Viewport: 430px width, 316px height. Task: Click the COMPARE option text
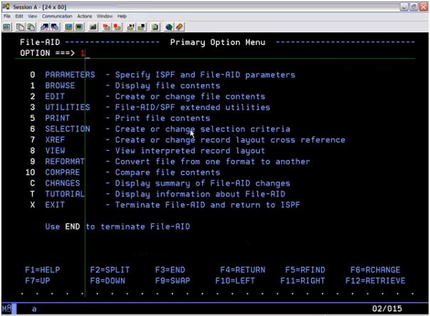[x=63, y=172]
